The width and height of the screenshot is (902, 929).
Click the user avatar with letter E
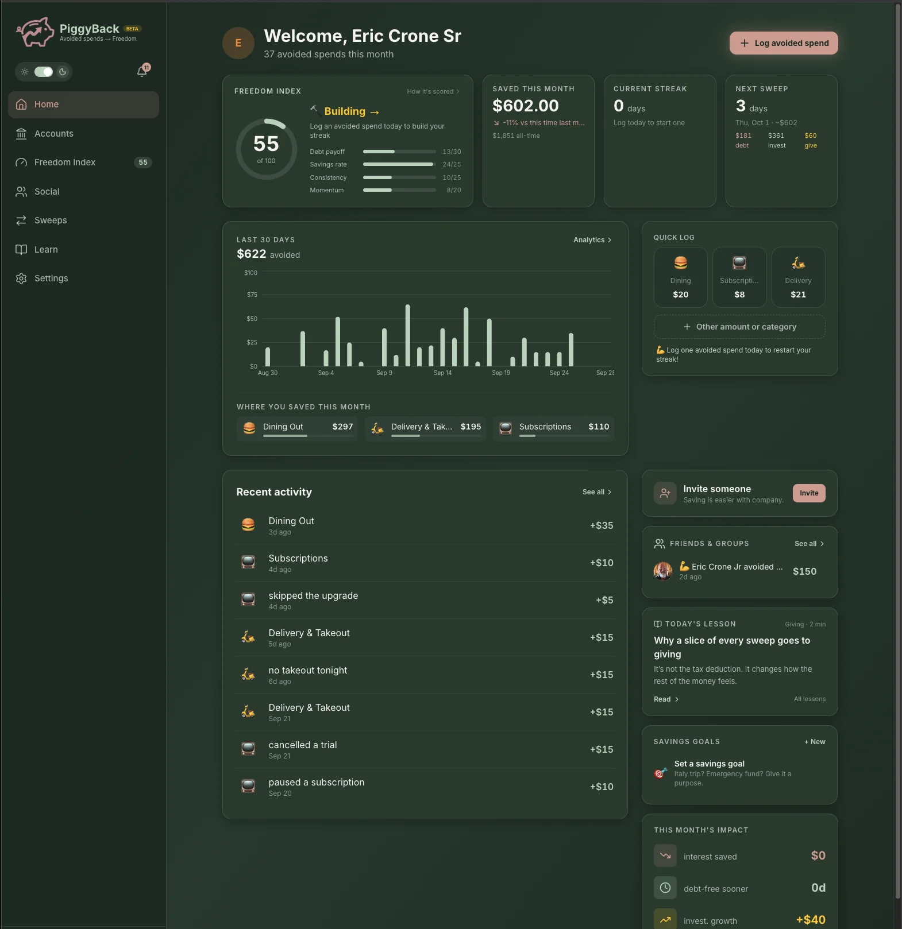coord(238,43)
